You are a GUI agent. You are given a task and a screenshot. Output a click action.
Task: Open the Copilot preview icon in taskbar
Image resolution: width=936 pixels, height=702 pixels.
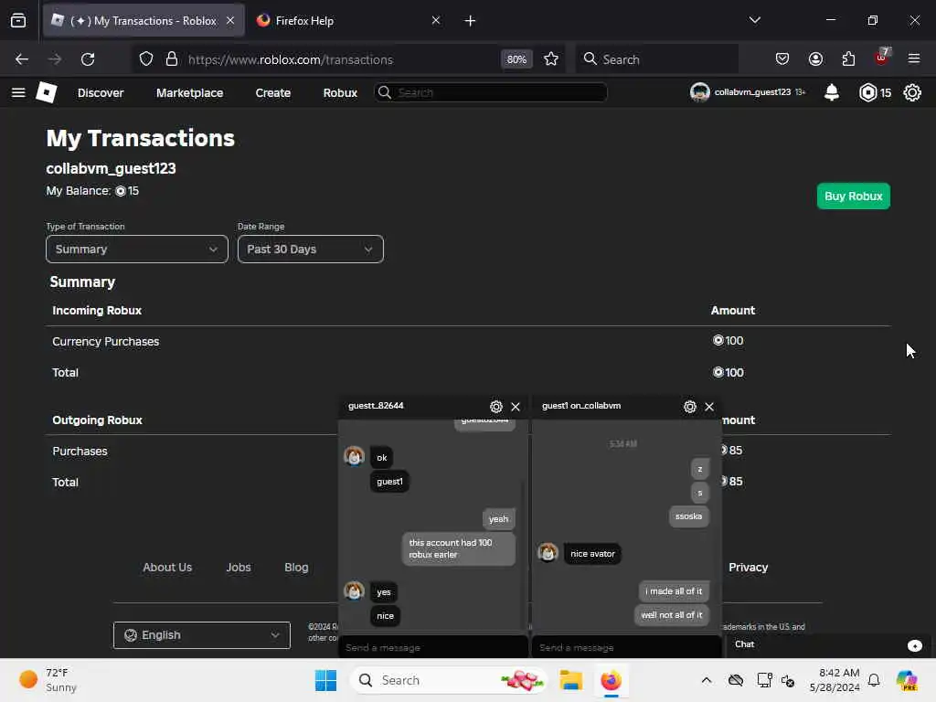point(907,680)
